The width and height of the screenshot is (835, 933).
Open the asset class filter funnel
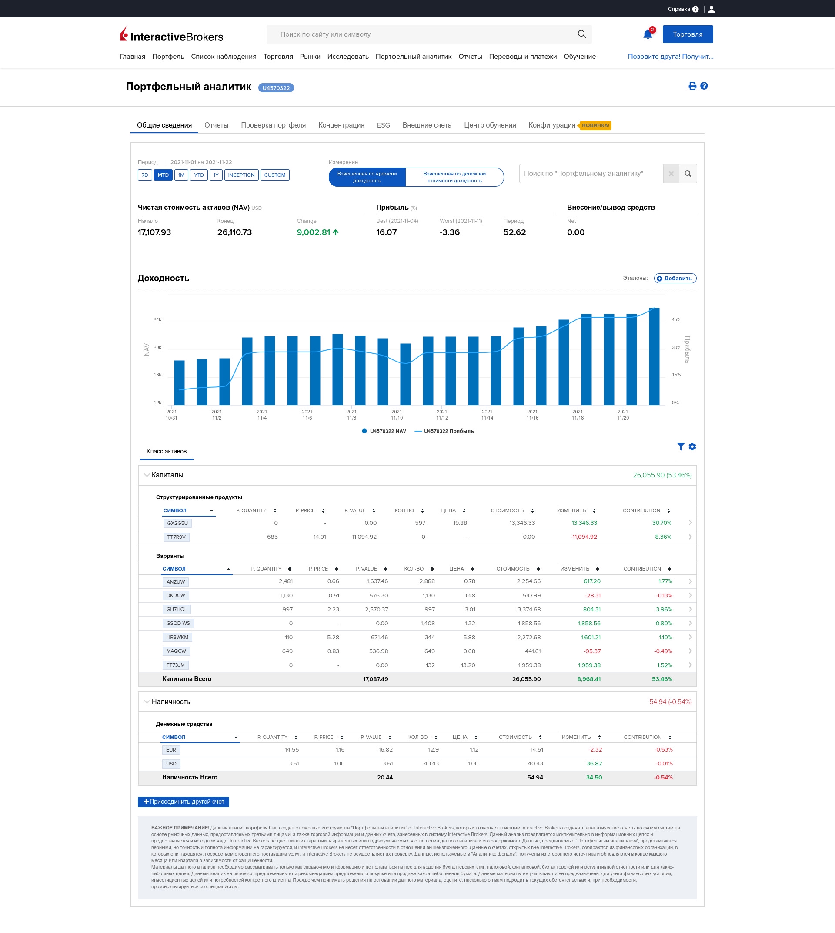680,446
